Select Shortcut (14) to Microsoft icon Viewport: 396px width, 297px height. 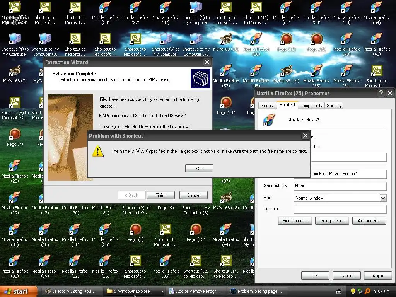pos(226,267)
